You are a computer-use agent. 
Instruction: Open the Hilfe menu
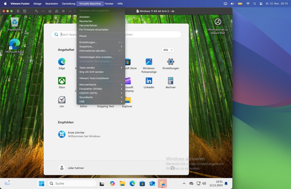coord(120,4)
